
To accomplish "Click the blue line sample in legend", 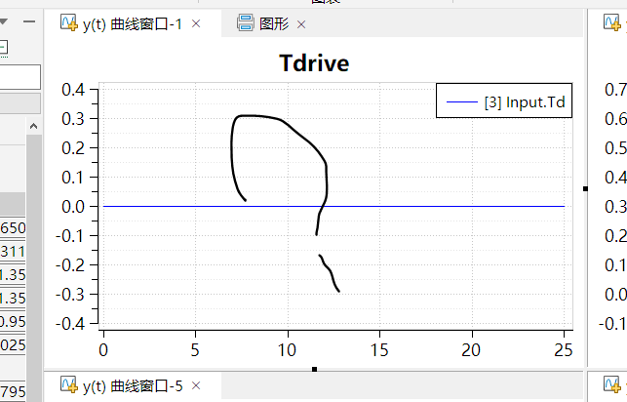I will click(462, 102).
